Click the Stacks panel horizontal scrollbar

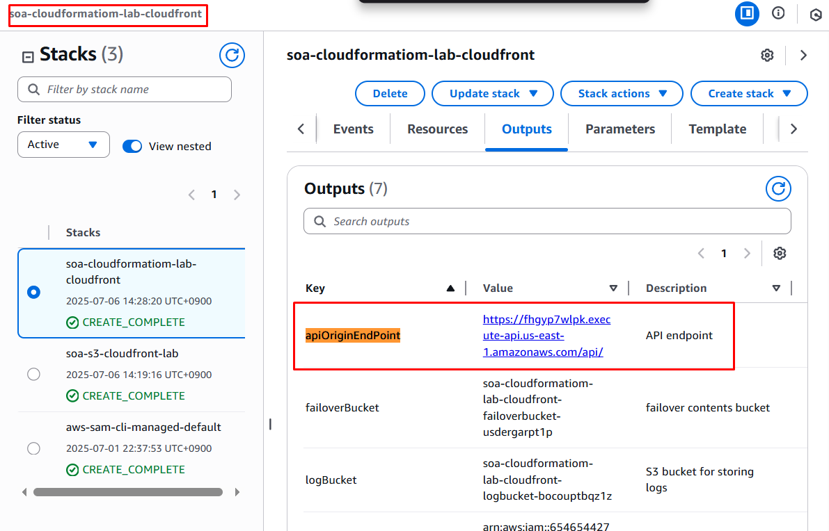pyautogui.click(x=128, y=492)
